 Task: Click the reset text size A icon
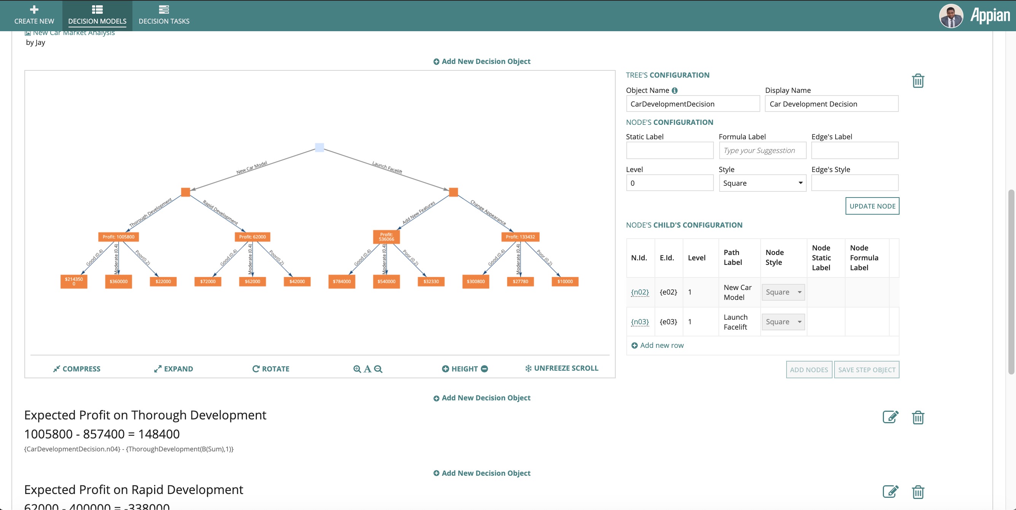point(367,369)
